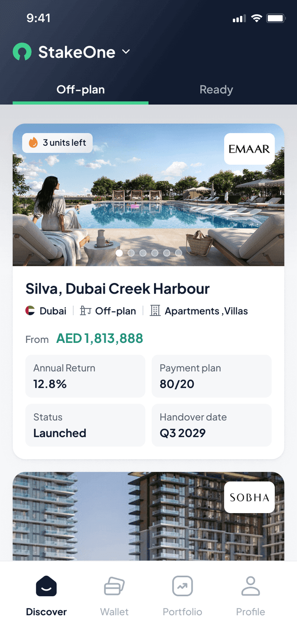Switch to the Off-plan tab
The height and width of the screenshot is (643, 297).
point(81,90)
